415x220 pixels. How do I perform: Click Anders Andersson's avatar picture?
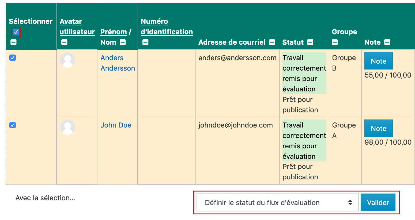coord(67,60)
